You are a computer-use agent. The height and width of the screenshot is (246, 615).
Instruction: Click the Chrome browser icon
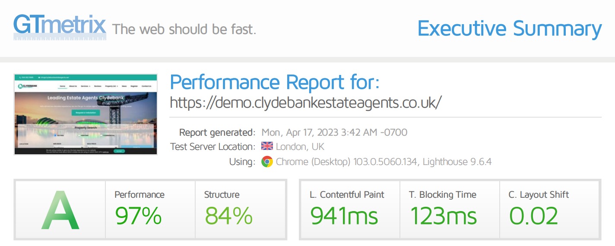pos(267,162)
